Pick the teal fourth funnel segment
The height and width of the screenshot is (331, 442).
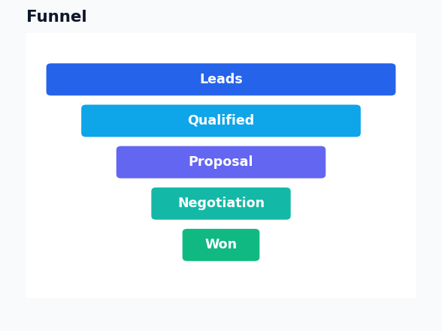[x=221, y=203]
